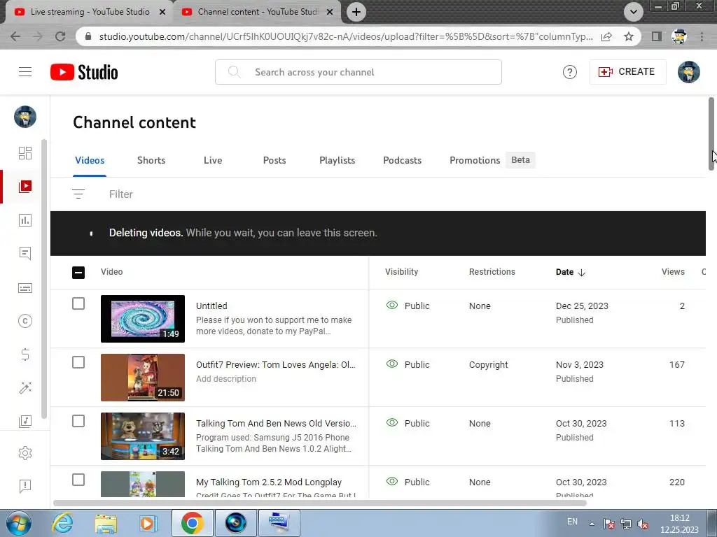Switch to the Shorts tab

tap(151, 160)
